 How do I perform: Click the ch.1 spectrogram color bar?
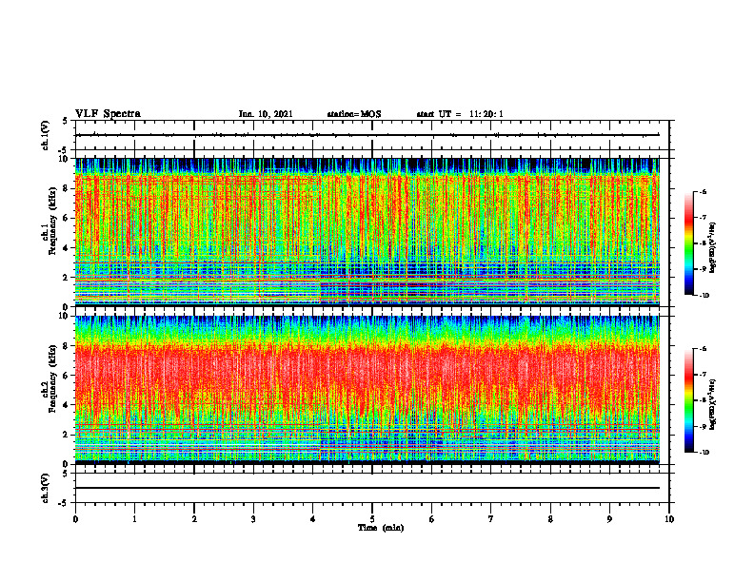coord(688,243)
